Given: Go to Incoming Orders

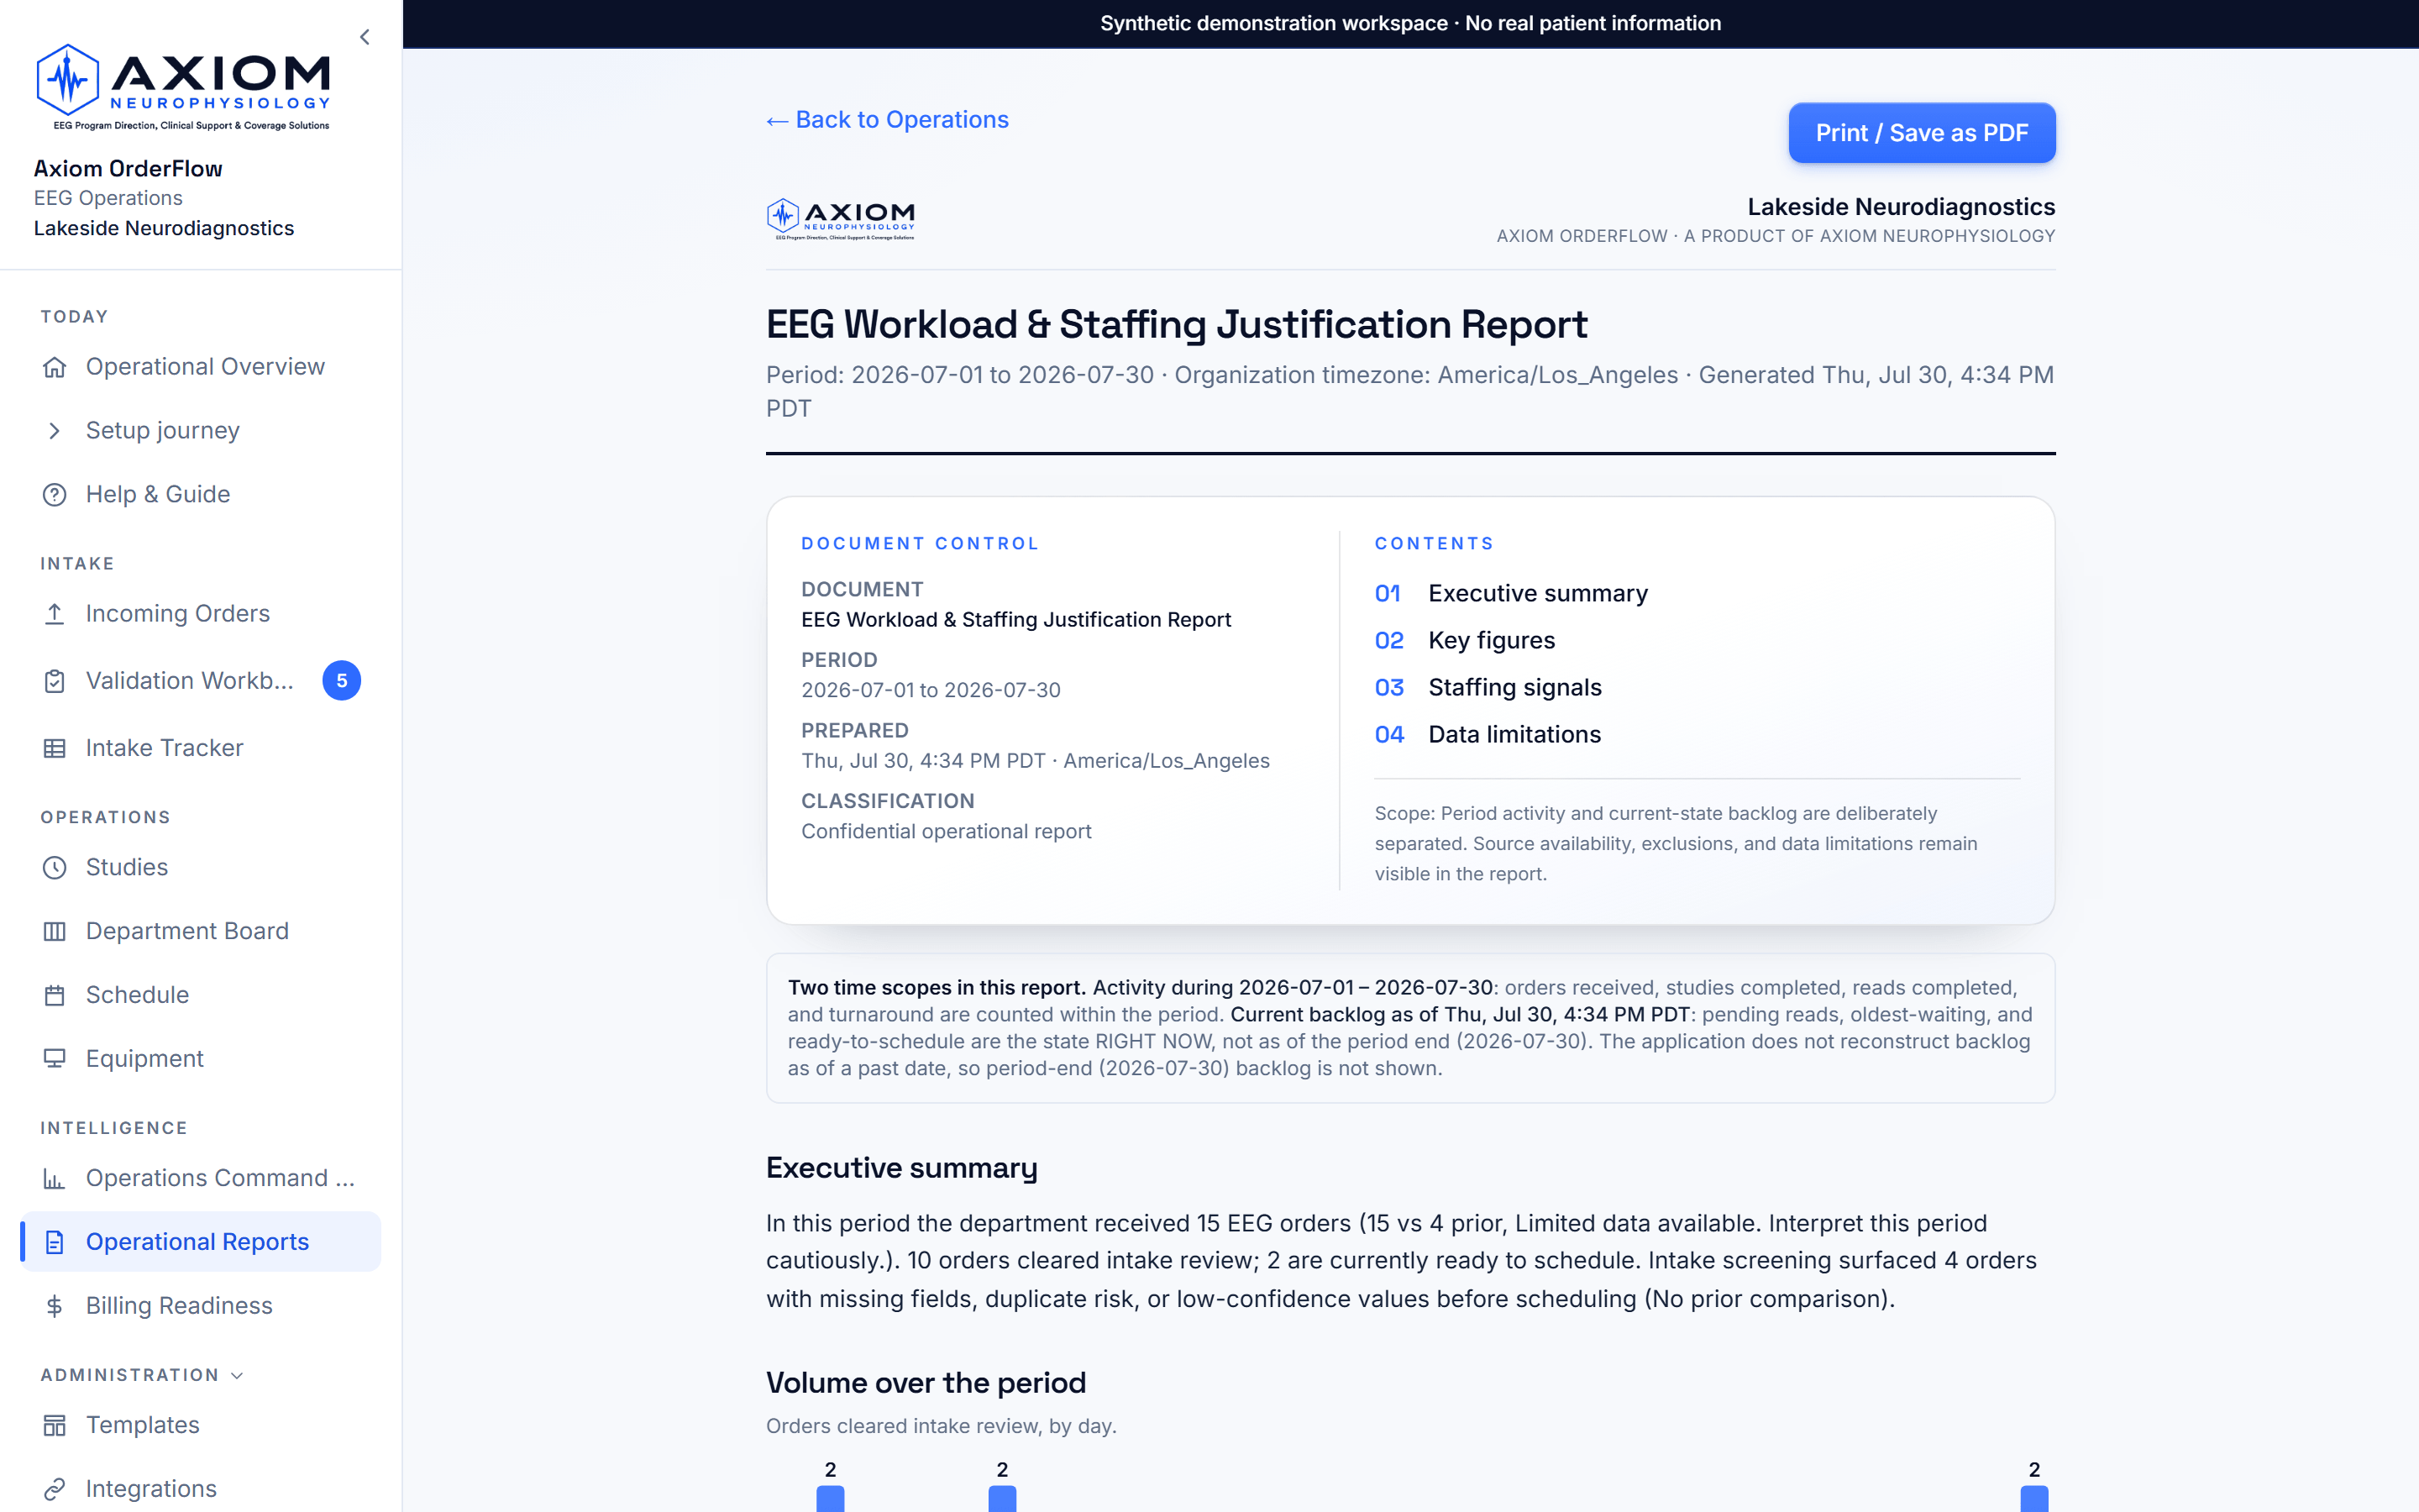Looking at the screenshot, I should [x=201, y=614].
